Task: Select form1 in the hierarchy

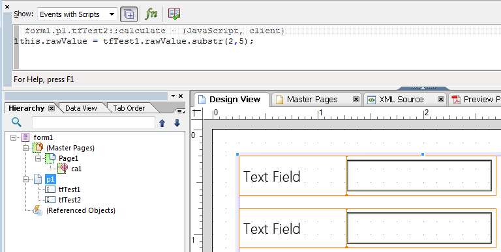Action: 43,137
